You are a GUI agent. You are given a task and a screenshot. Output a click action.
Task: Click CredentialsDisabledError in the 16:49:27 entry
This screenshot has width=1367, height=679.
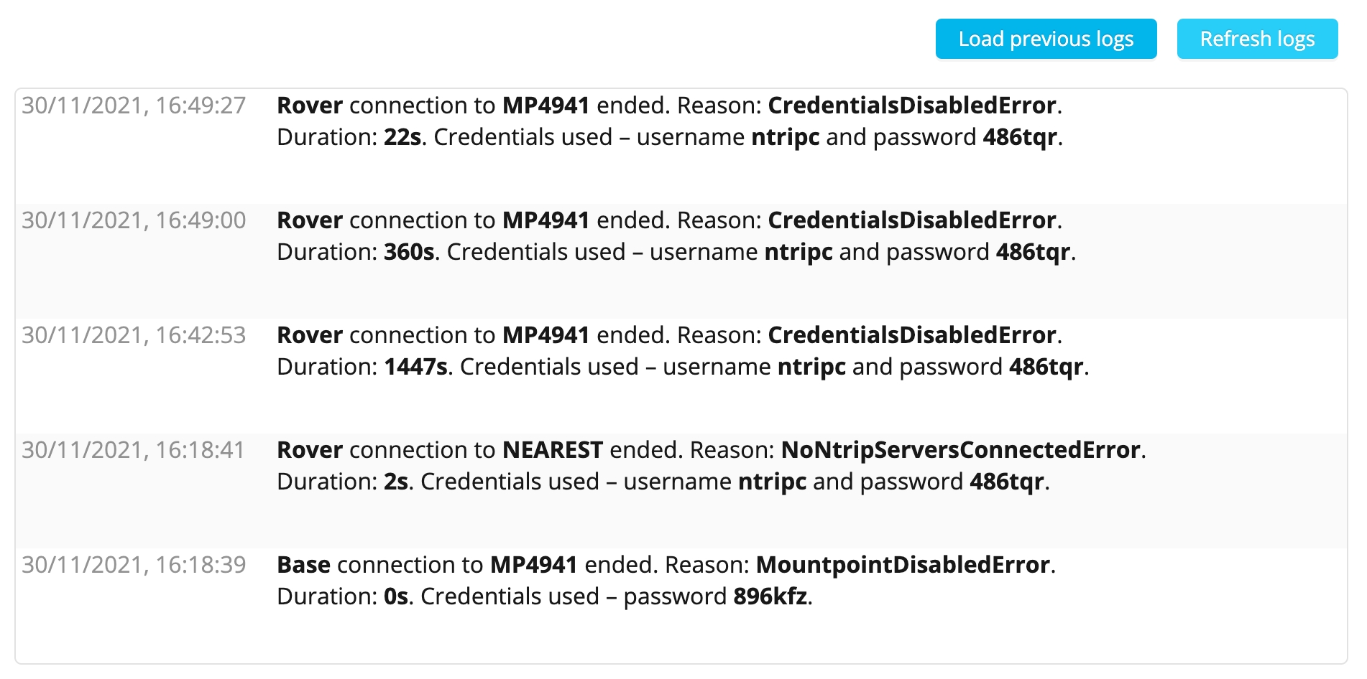click(911, 106)
